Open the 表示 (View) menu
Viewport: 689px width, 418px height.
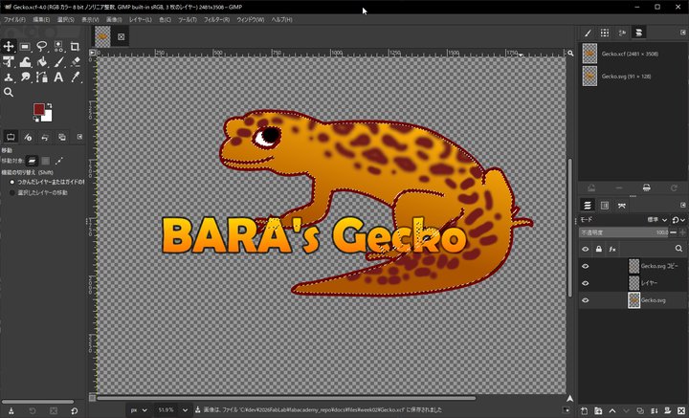tap(90, 20)
